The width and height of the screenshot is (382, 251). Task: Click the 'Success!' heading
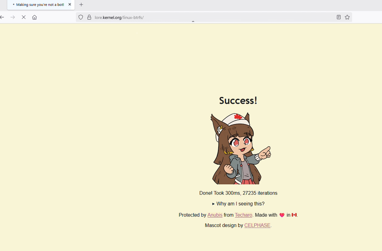click(x=238, y=100)
